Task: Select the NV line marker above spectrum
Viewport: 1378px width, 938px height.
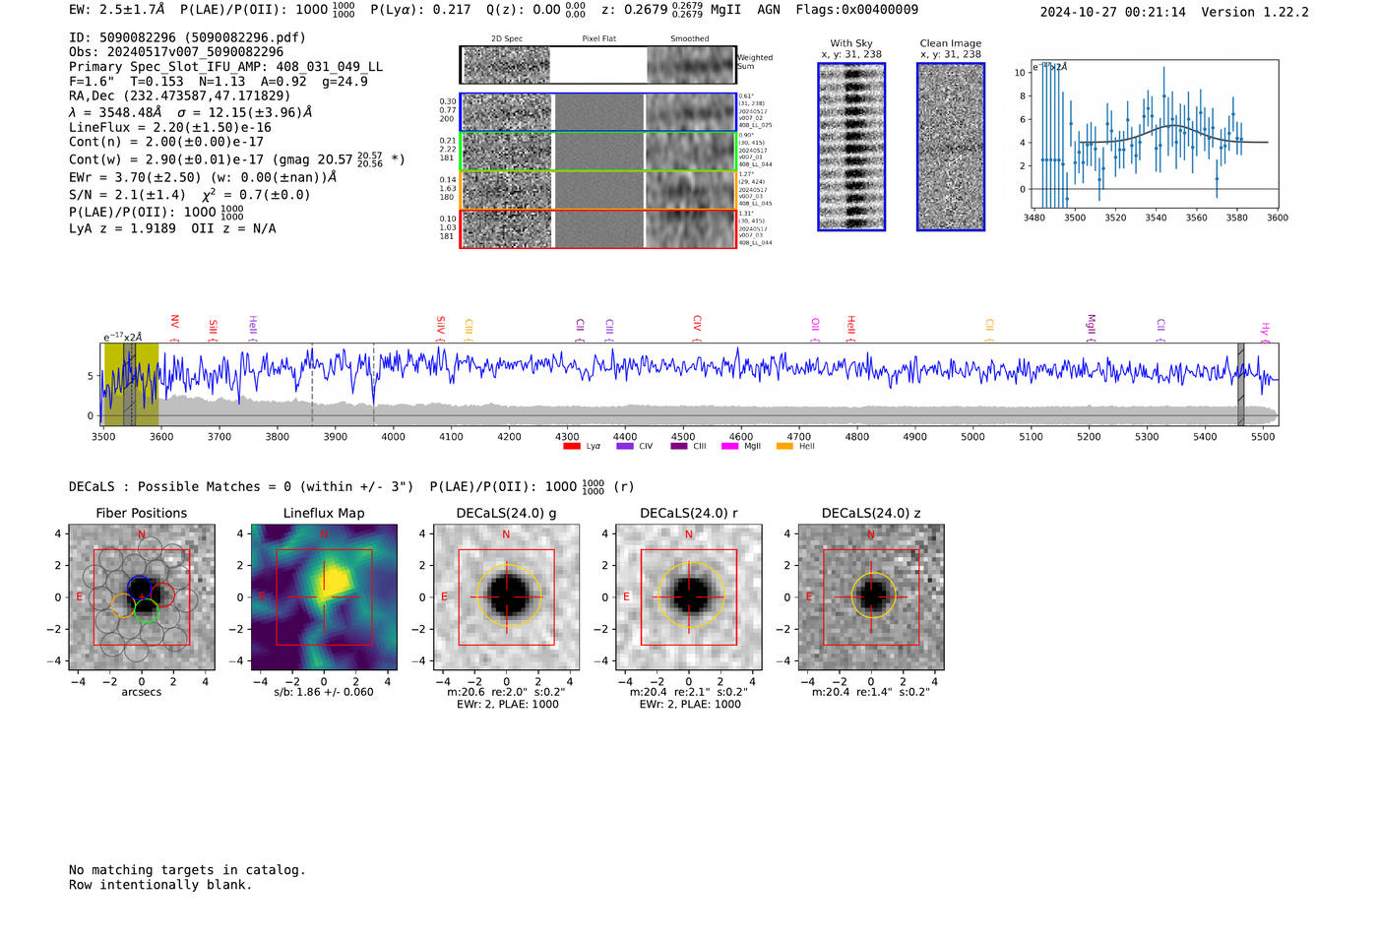Action: [174, 328]
